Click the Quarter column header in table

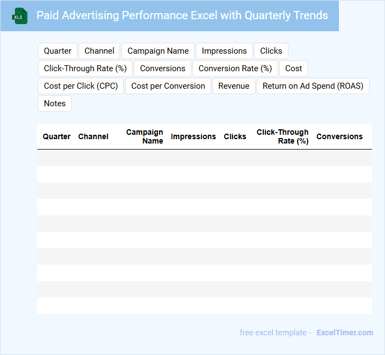[x=56, y=136]
